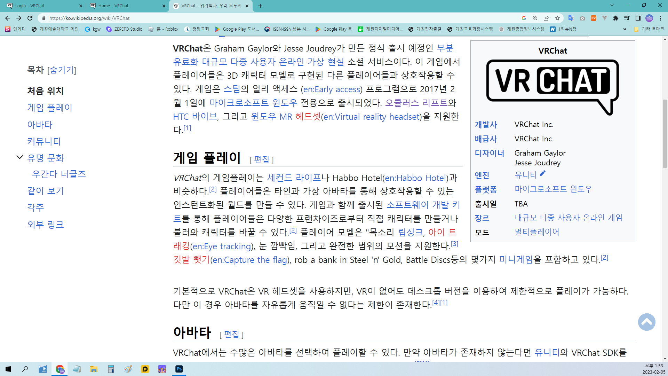Collapse the 유명 문화 section chevron

(x=20, y=157)
